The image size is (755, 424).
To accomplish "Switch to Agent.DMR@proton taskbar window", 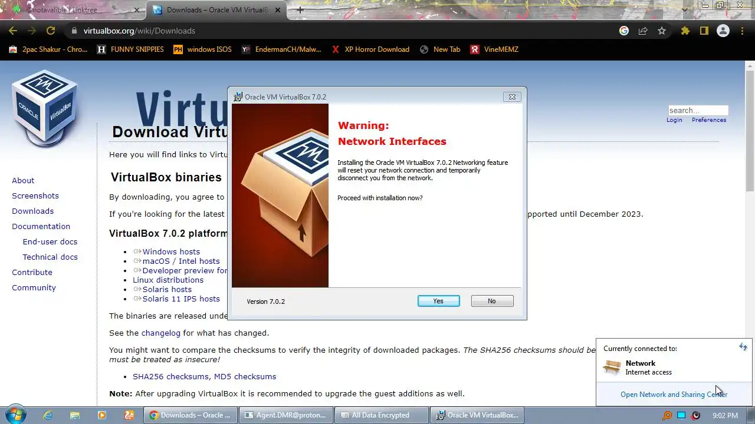I will [286, 415].
